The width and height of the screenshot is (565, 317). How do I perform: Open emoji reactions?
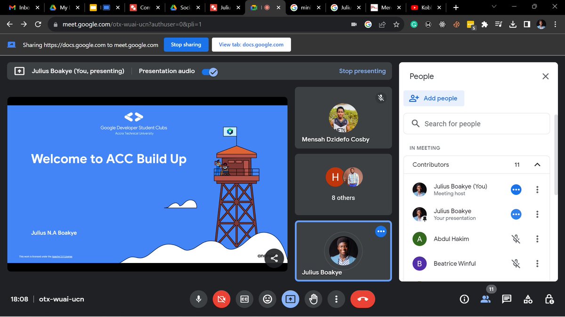coord(267,299)
